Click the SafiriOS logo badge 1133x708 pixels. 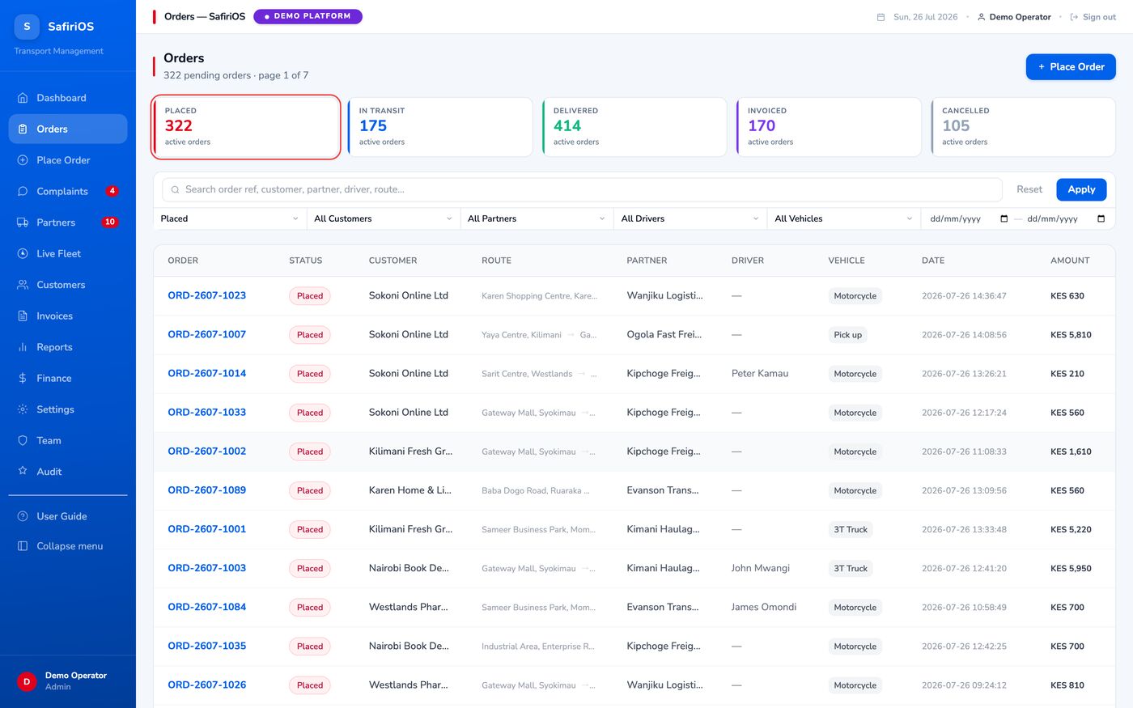coord(27,27)
